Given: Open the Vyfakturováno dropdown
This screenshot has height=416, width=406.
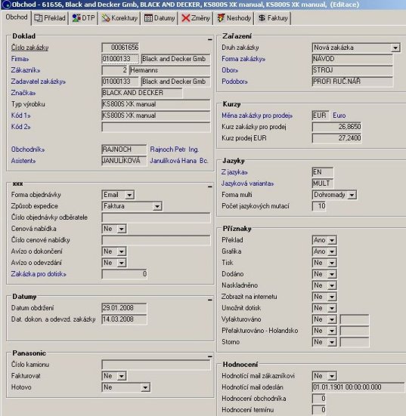Looking at the screenshot, I should click(x=332, y=319).
